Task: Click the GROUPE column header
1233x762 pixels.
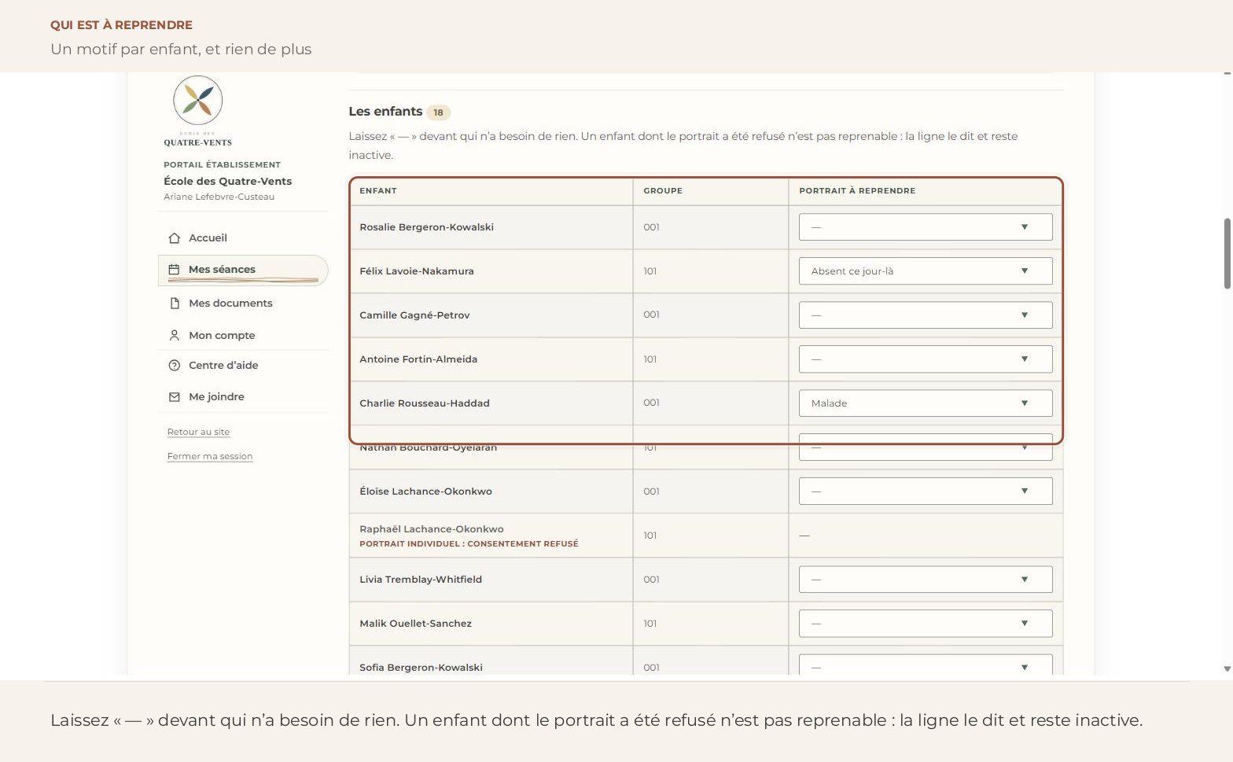Action: (x=663, y=191)
